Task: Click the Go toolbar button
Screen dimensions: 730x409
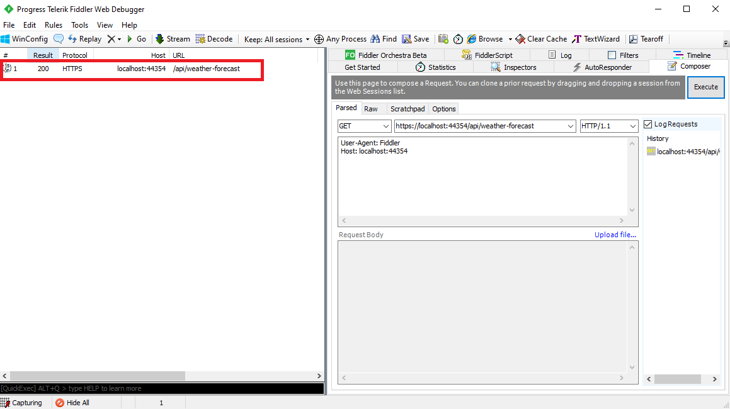Action: click(x=137, y=39)
